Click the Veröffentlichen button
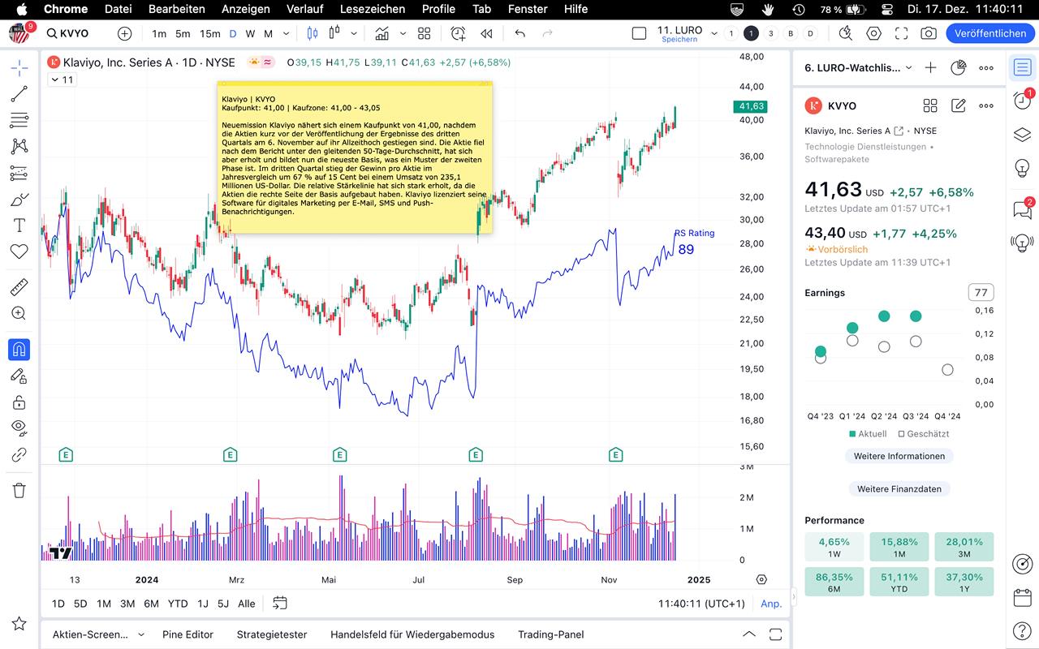The image size is (1039, 649). click(989, 33)
